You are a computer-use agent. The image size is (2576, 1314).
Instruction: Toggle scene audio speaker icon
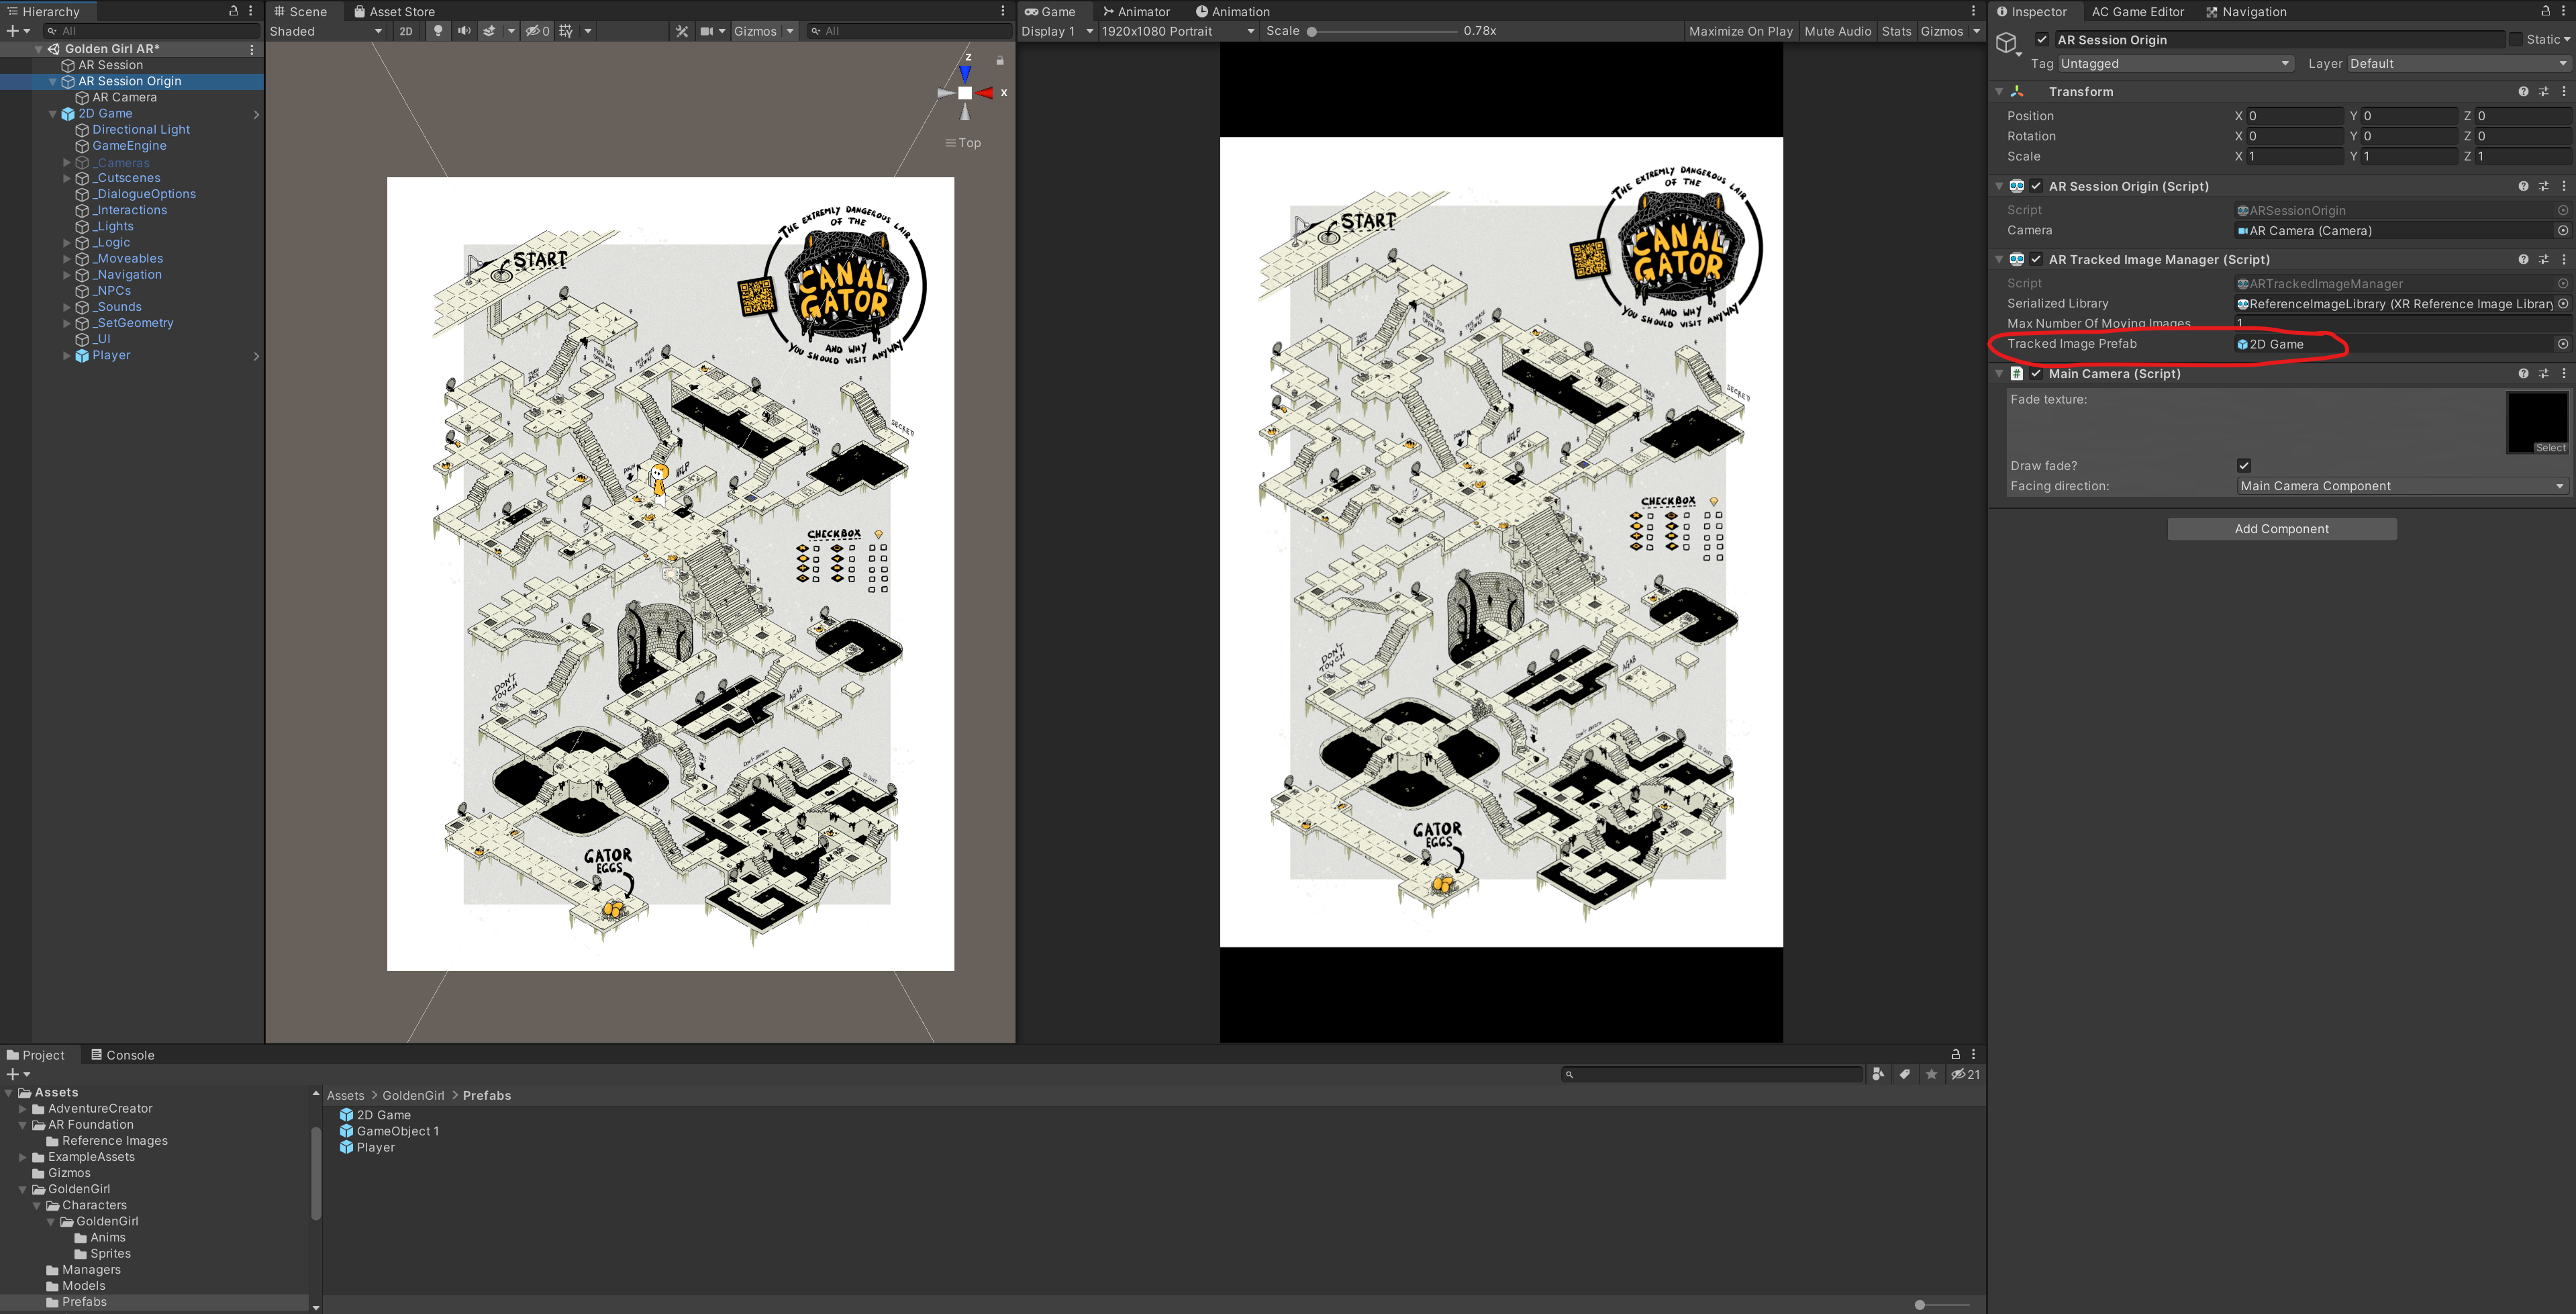pyautogui.click(x=464, y=31)
